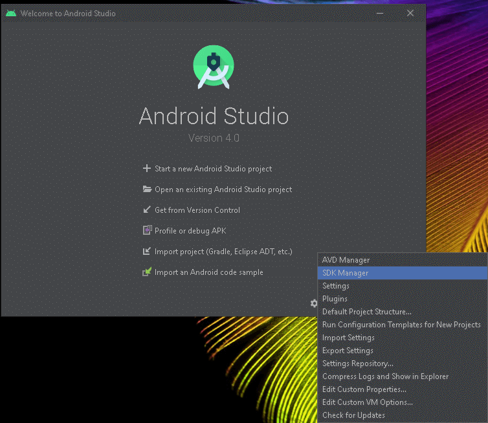Open Settings Repository... entry

(x=403, y=363)
